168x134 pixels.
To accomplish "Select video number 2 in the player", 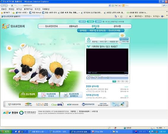I will pos(119,81).
